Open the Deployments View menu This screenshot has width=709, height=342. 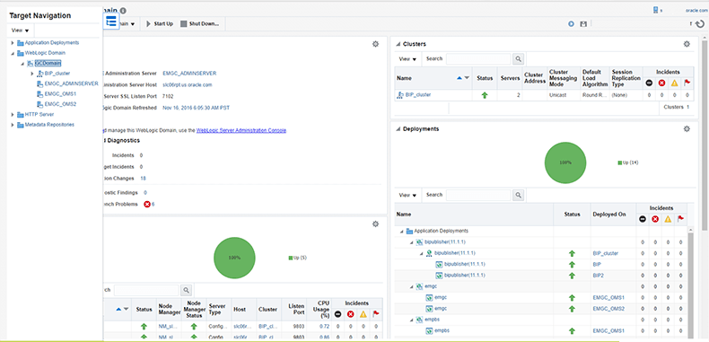pos(407,196)
